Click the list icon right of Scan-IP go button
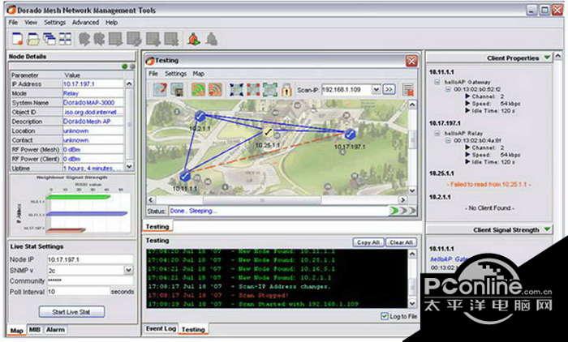The height and width of the screenshot is (342, 568). coord(408,90)
